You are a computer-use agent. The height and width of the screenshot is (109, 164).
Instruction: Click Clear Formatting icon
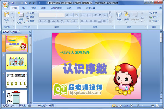[76, 15]
